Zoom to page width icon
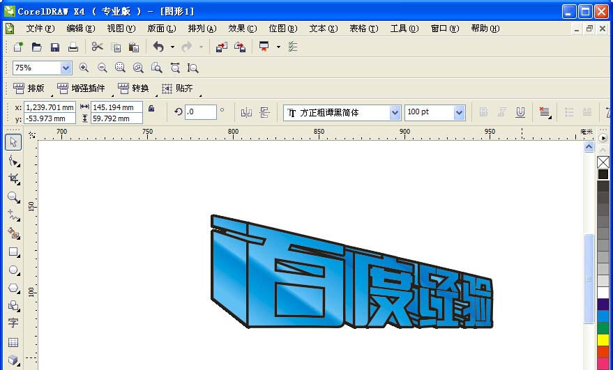613x370 pixels. [x=175, y=68]
